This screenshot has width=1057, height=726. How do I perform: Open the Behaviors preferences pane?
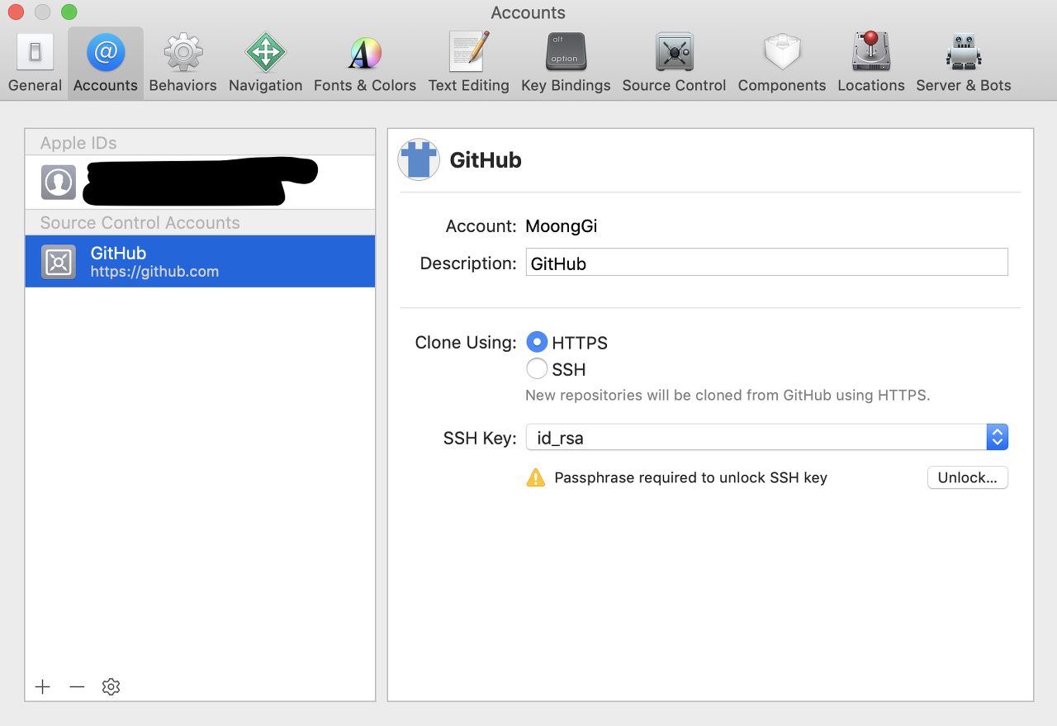[182, 64]
